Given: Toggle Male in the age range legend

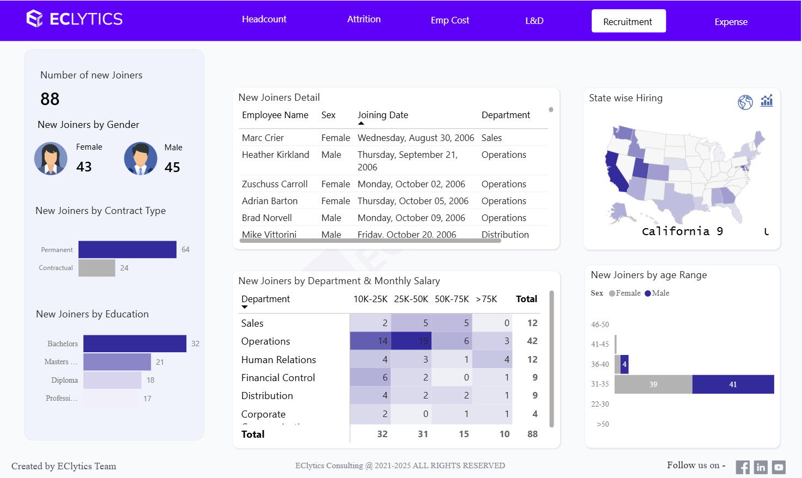Looking at the screenshot, I should (x=657, y=293).
